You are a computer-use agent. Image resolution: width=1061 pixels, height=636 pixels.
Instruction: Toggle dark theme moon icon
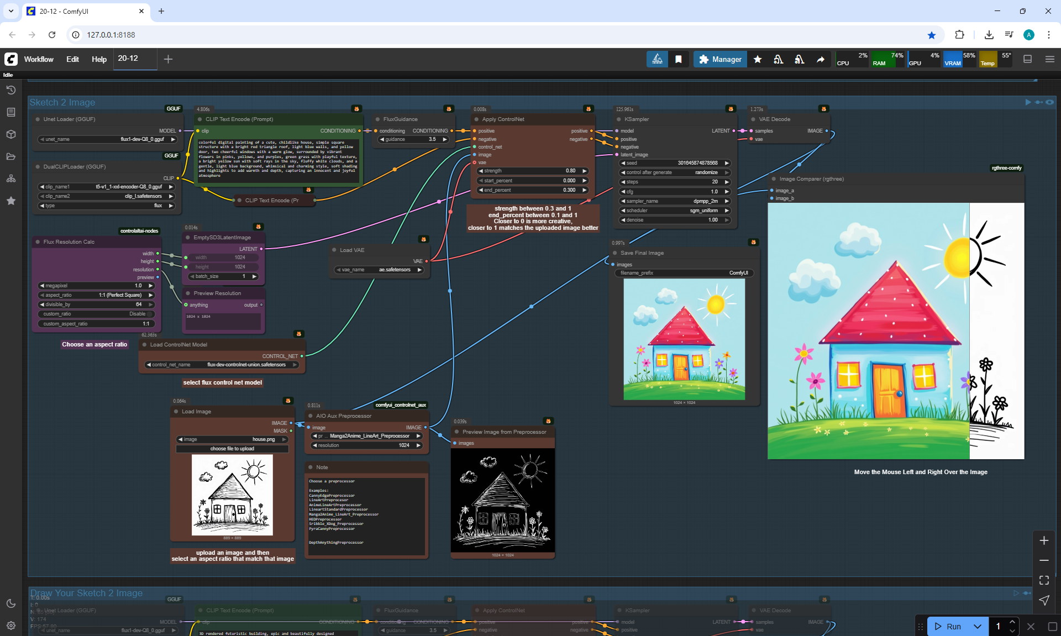10,603
